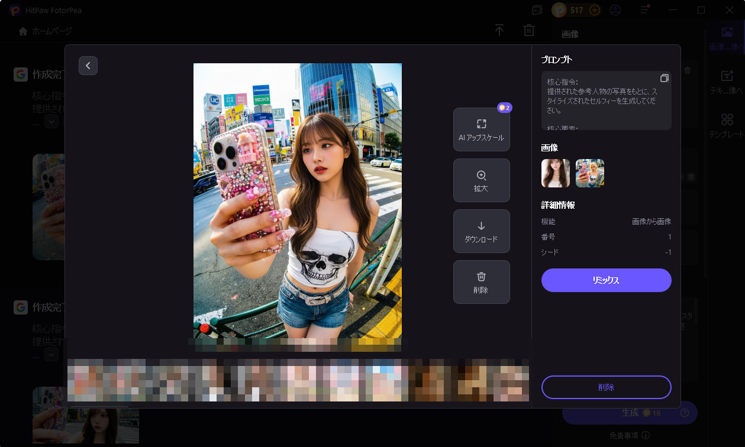This screenshot has height=447, width=745.
Task: Switch to the 画像から画像 sidebar tab
Action: point(727,38)
